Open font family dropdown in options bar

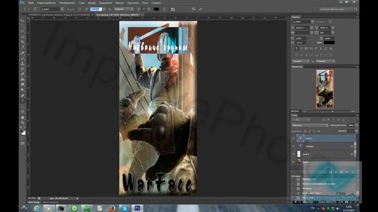coord(62,9)
